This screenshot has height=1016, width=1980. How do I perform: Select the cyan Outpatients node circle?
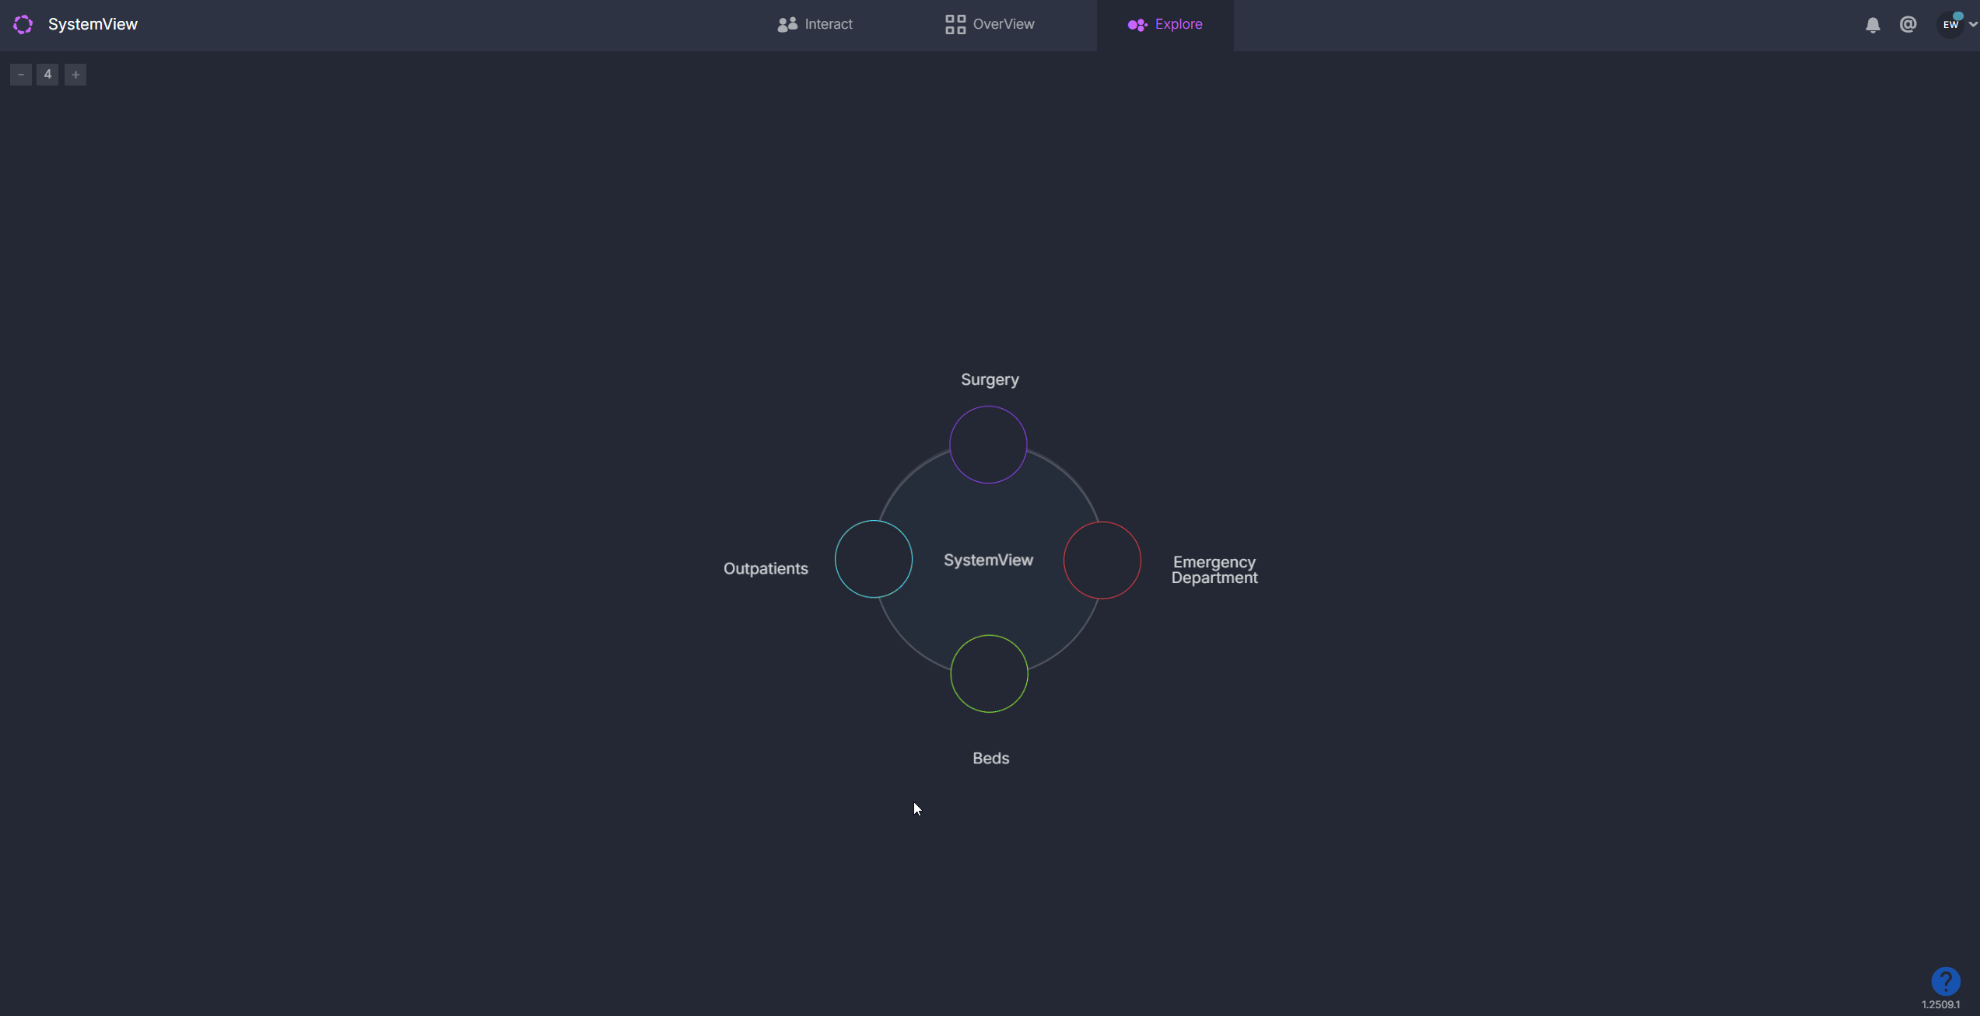[873, 559]
